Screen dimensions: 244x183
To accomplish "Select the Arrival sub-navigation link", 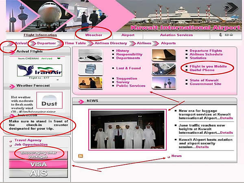I will [21, 43].
